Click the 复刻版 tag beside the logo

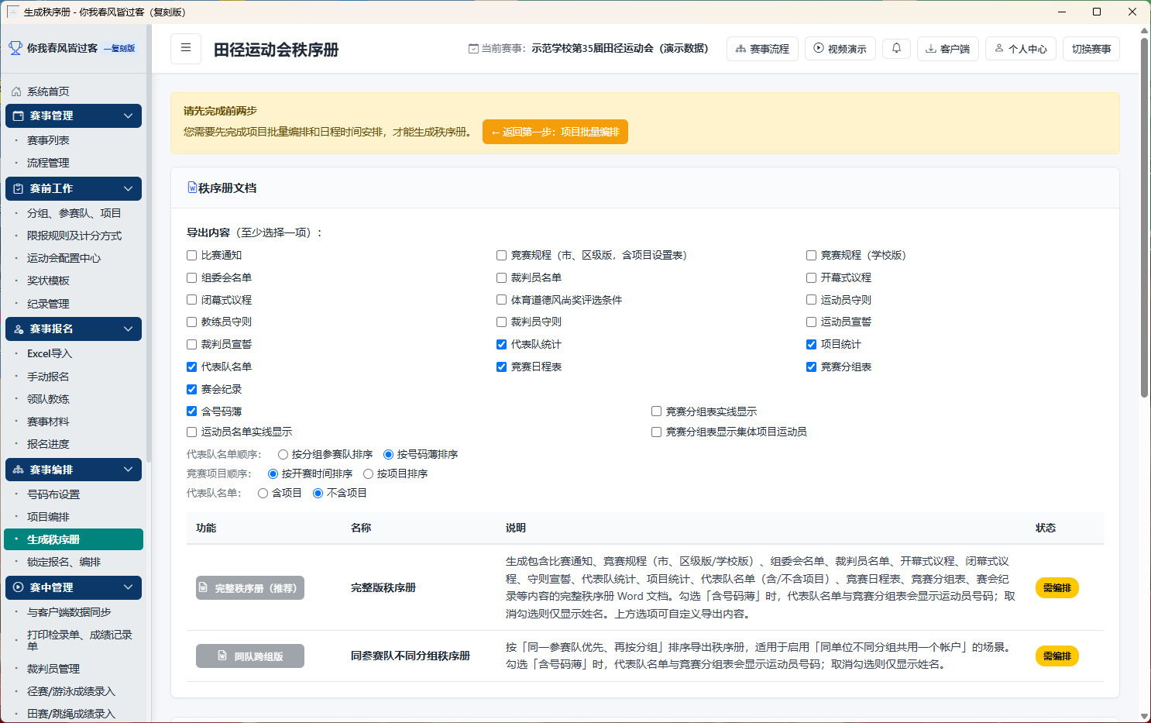pos(120,48)
